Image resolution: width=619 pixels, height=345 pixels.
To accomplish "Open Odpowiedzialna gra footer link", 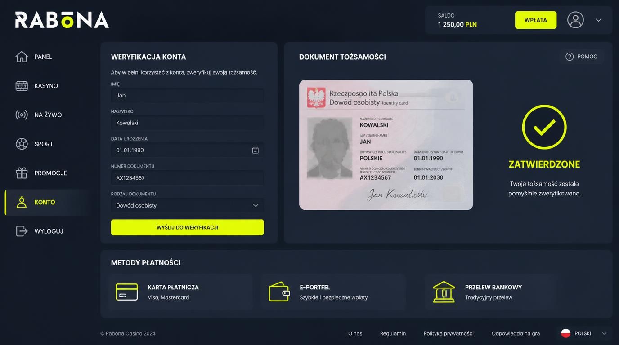I will (x=516, y=333).
